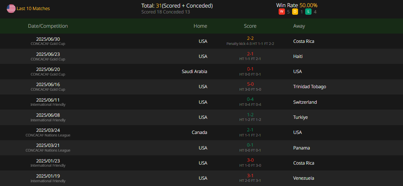Select Costa Rica in the 2025/06/30 row
Screen dimensions: 403x186
click(304, 41)
